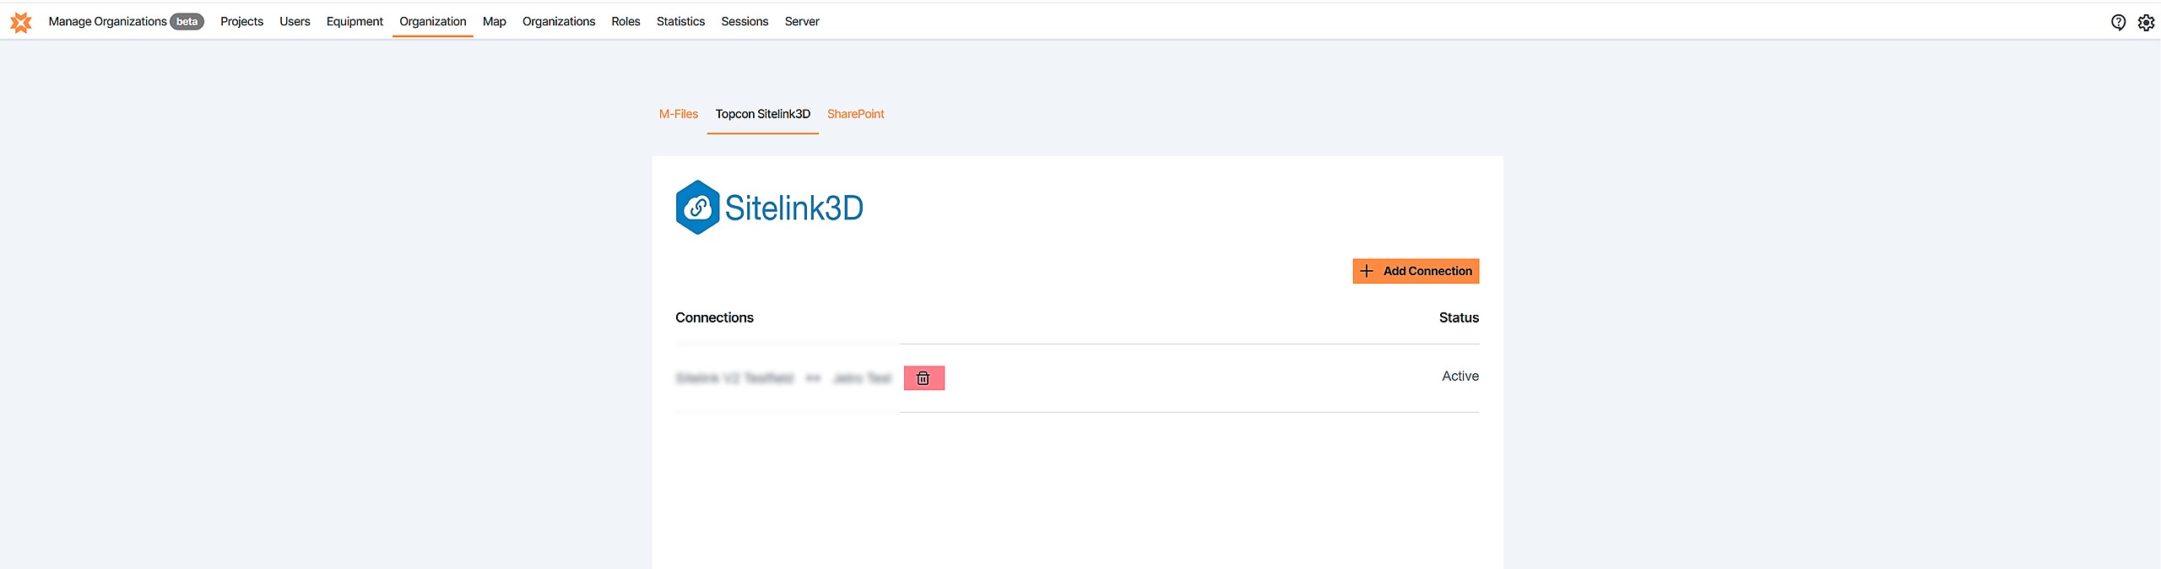Switch to the SharePoint tab
2161x569 pixels.
coord(855,114)
